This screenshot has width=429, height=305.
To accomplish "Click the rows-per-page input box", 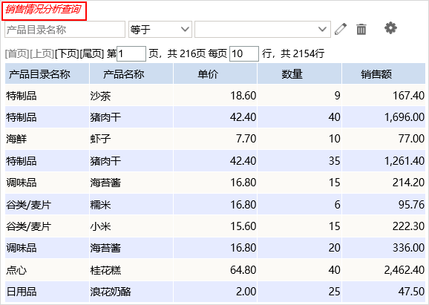I will pyautogui.click(x=243, y=53).
